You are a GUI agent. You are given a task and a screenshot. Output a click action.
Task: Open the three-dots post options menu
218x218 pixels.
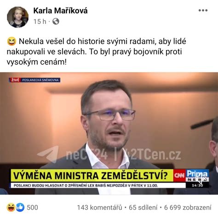pyautogui.click(x=203, y=11)
